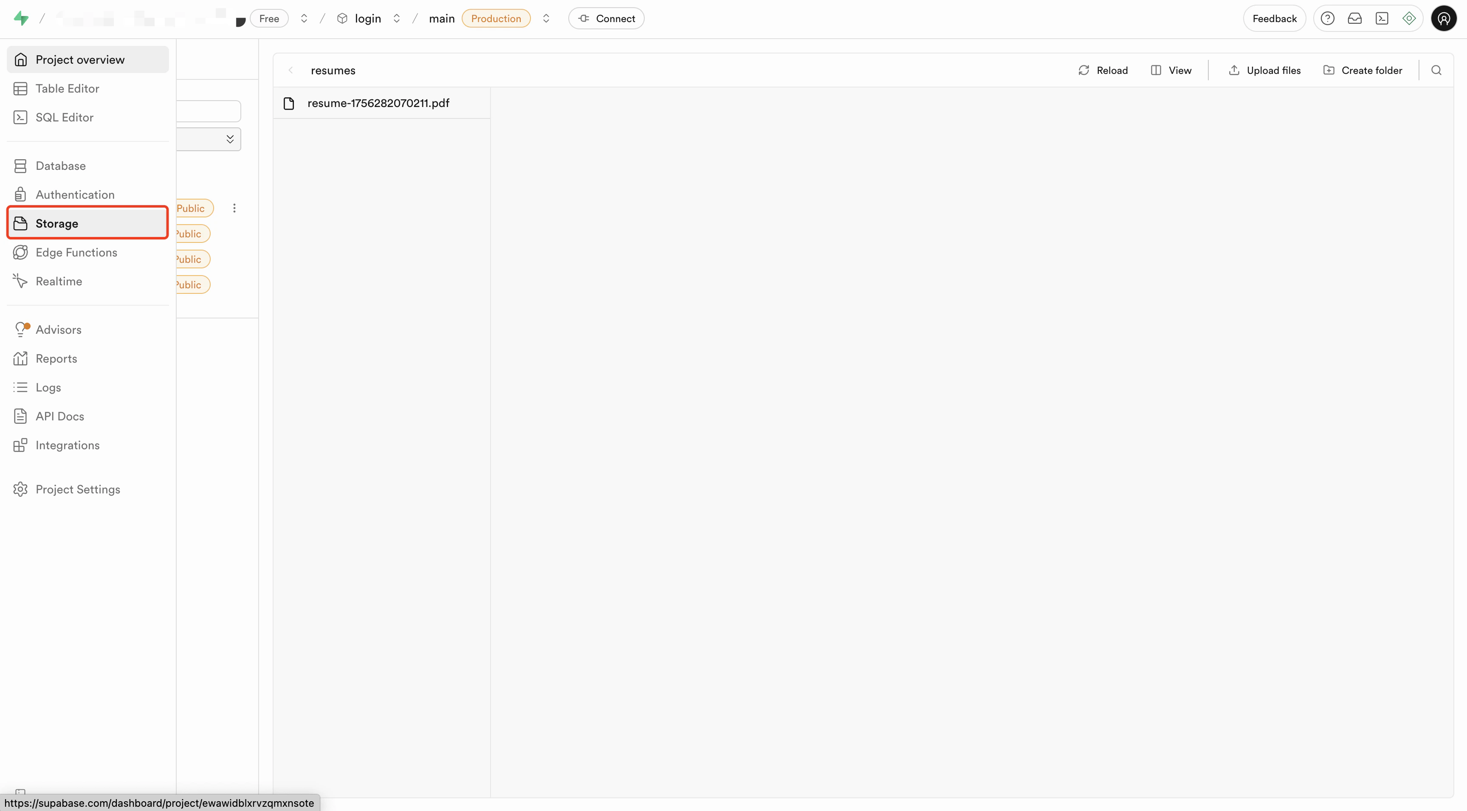Click the search icon in file explorer
Viewport: 1467px width, 811px height.
click(1436, 70)
